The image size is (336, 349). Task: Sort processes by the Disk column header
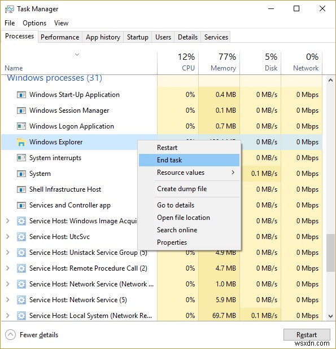(x=260, y=63)
